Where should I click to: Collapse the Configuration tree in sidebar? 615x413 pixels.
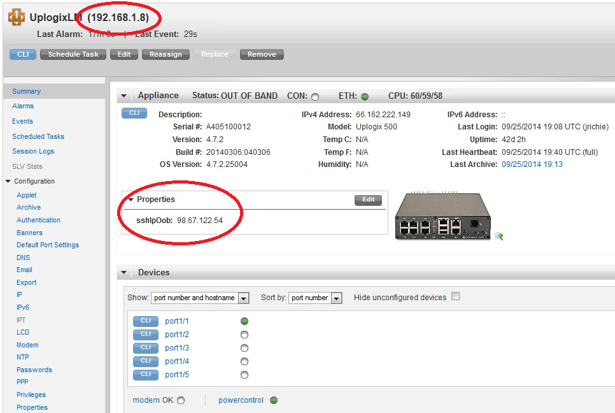8,182
